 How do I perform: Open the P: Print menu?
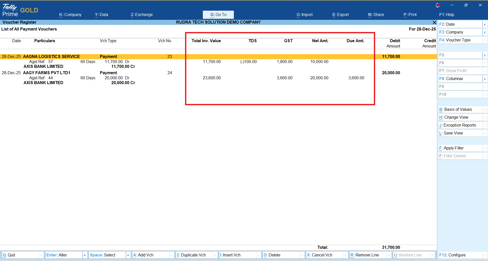click(410, 15)
